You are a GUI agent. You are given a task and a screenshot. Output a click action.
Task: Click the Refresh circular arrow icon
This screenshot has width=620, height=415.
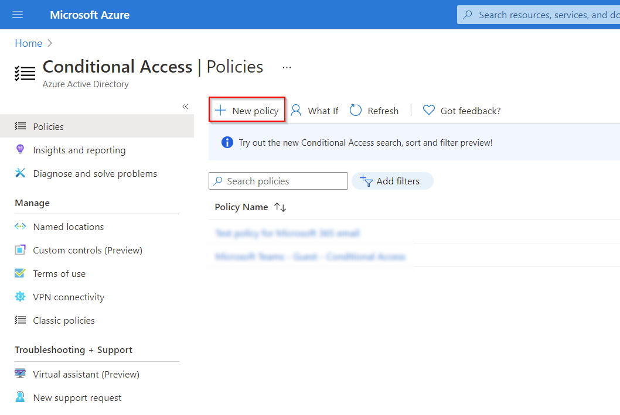click(x=356, y=110)
